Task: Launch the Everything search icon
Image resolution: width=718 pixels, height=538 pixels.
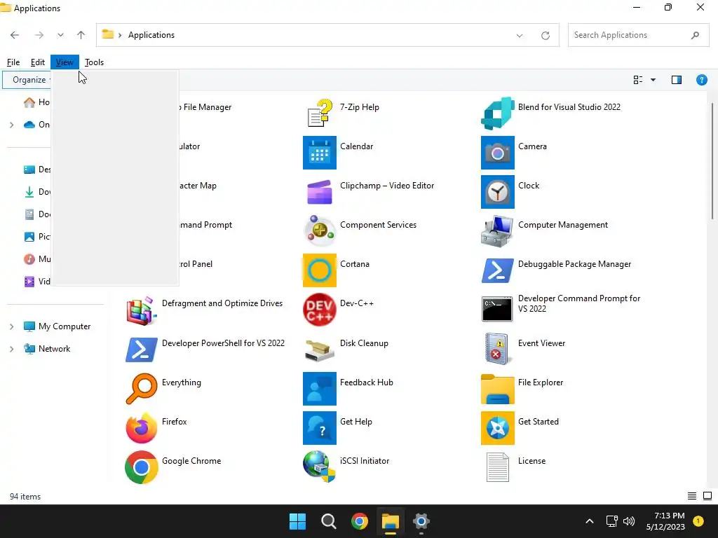Action: coord(141,389)
